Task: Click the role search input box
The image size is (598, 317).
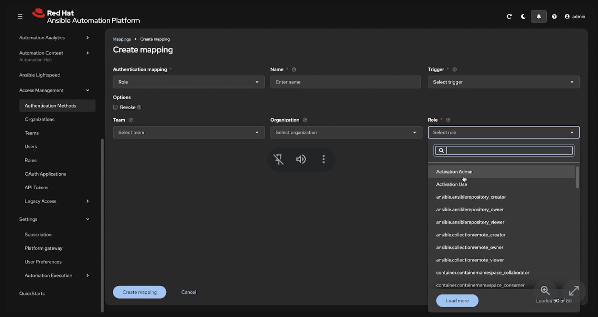Action: click(504, 150)
